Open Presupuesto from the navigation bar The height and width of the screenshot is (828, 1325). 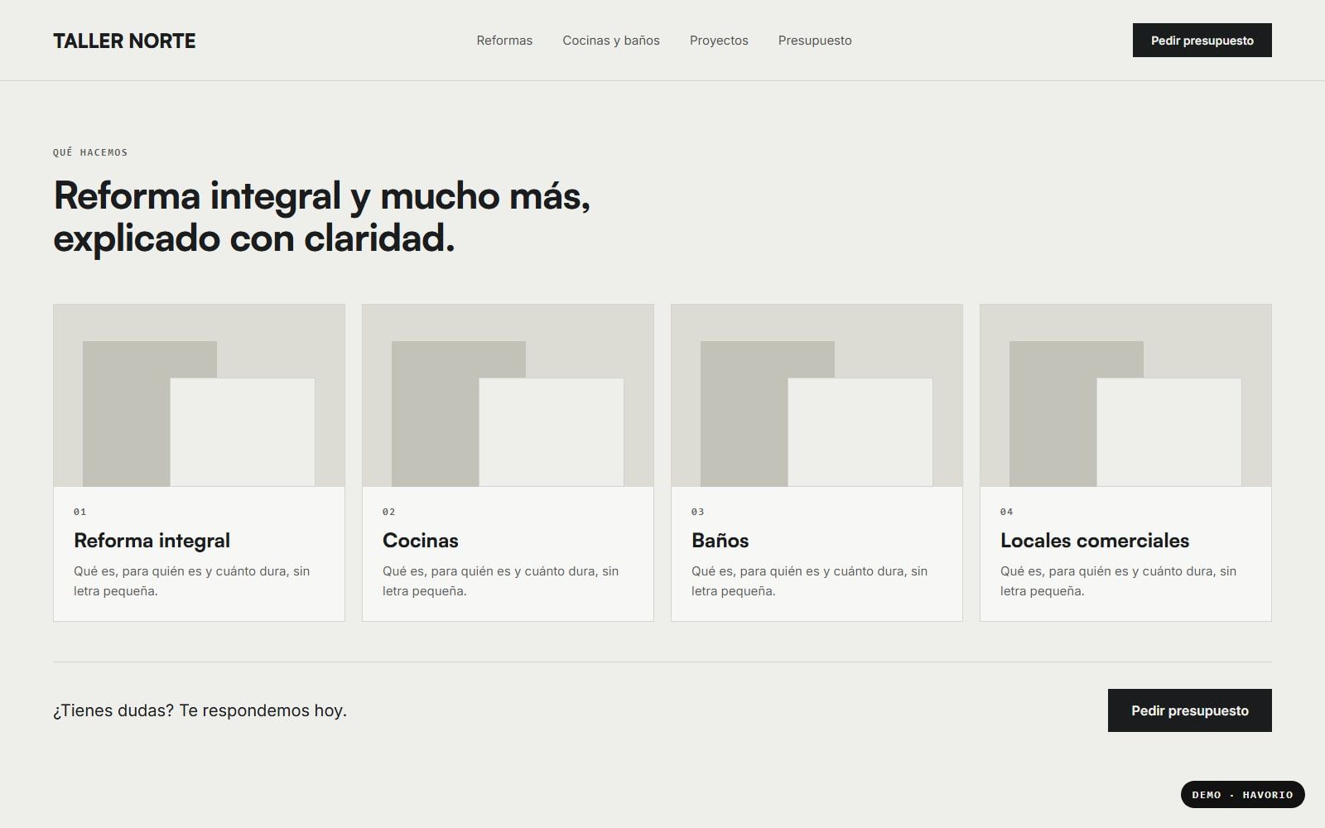pyautogui.click(x=815, y=41)
